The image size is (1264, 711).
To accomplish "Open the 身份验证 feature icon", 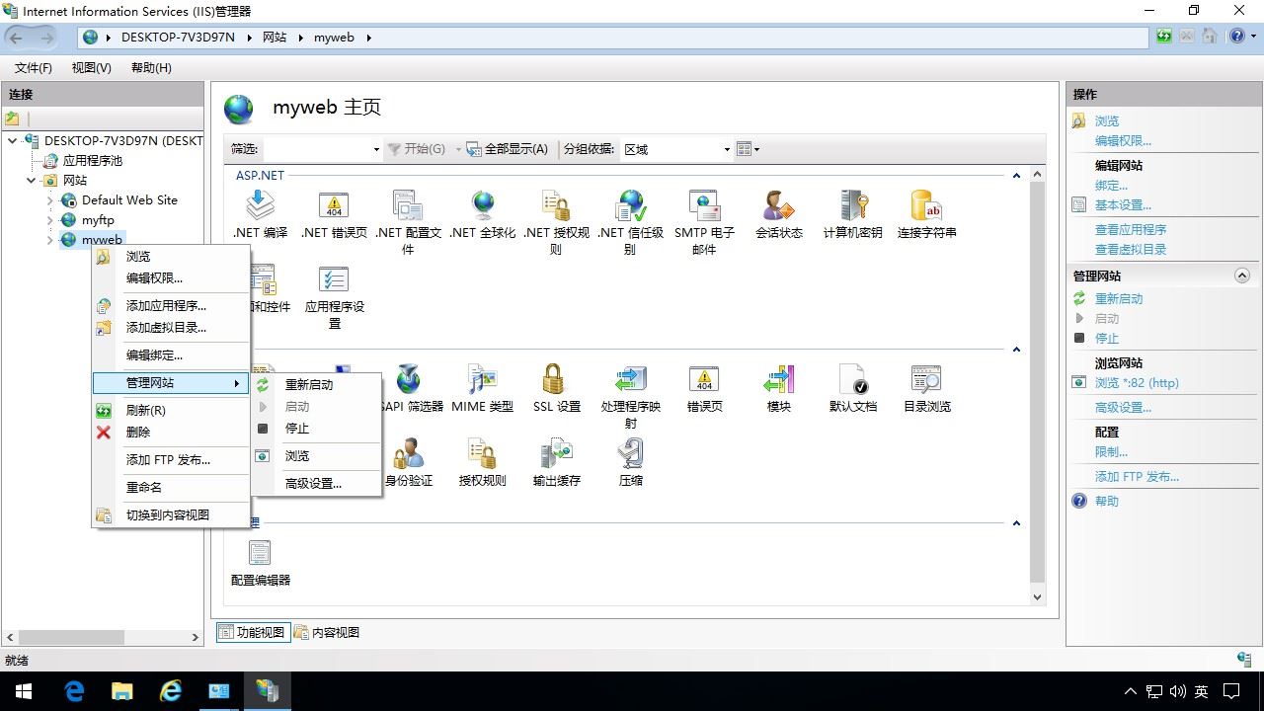I will click(408, 463).
